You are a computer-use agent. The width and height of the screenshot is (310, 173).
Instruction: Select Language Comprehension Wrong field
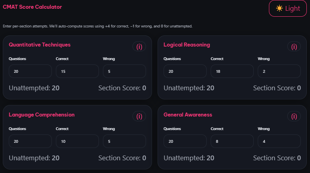coord(124,141)
